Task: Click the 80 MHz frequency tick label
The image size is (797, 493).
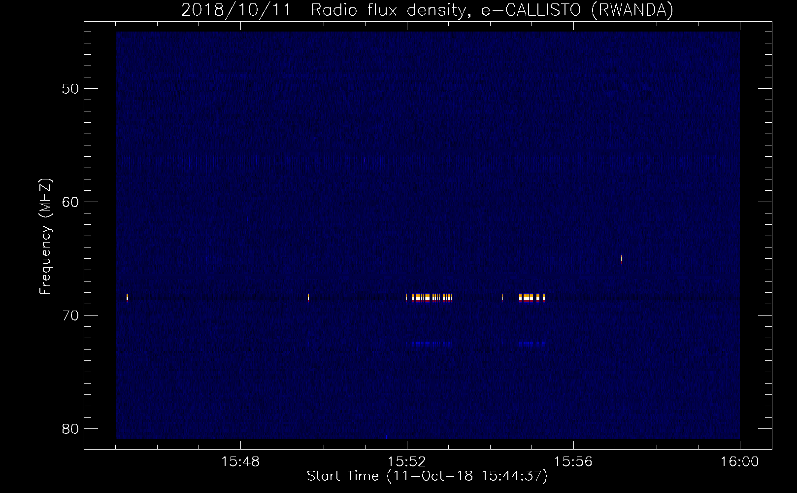Action: (x=70, y=429)
